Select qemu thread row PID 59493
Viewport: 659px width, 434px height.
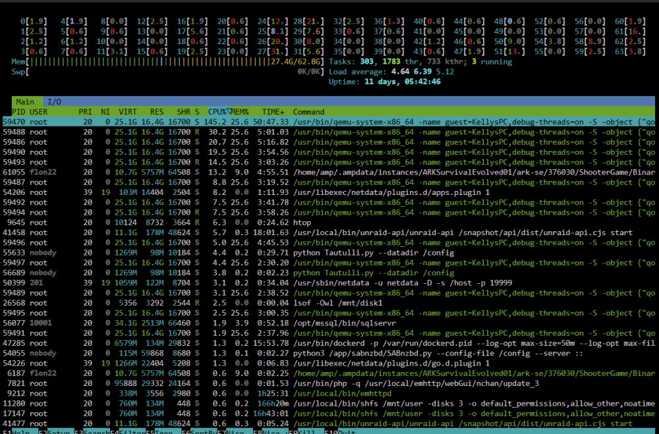pos(329,162)
